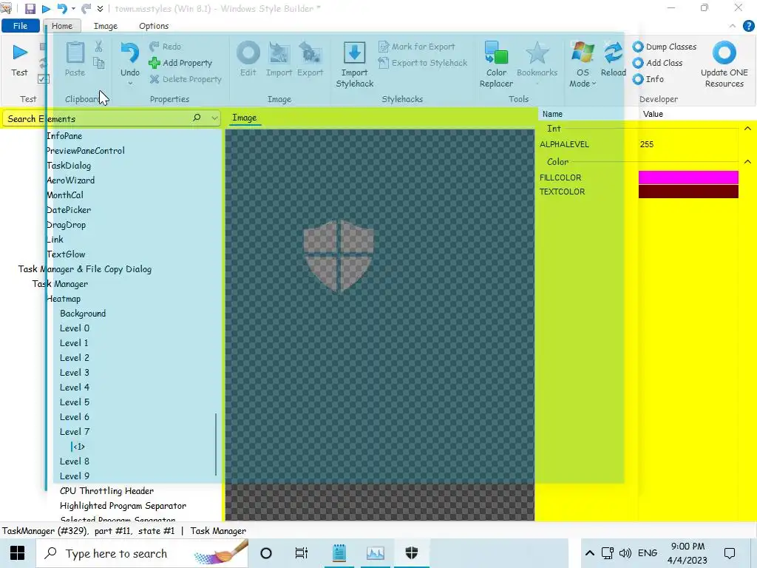Viewport: 757px width, 568px height.
Task: Click the Export image icon
Action: (310, 53)
